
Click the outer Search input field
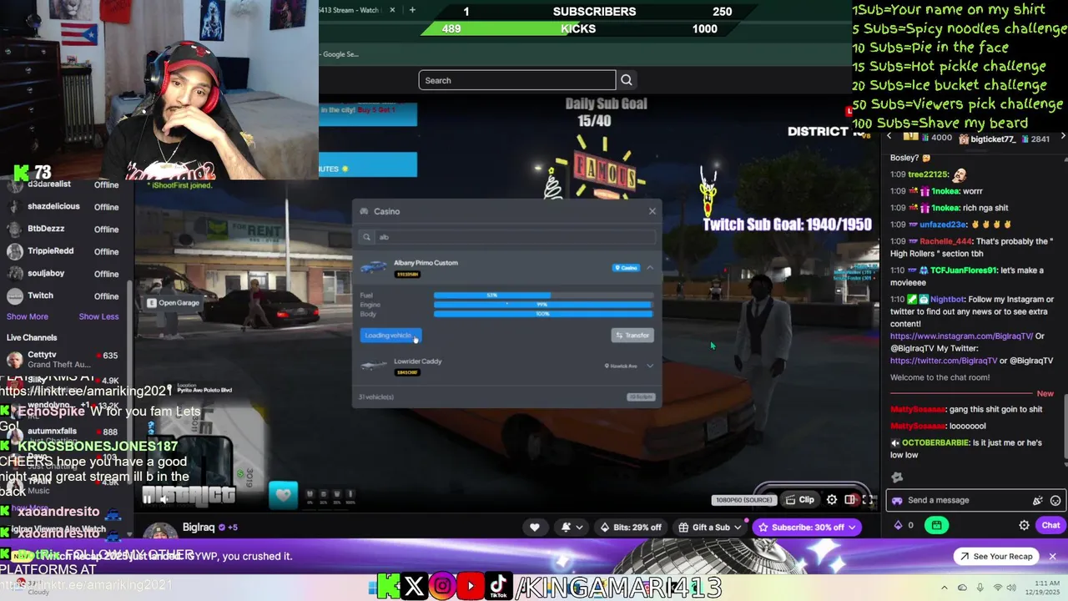[x=517, y=80]
